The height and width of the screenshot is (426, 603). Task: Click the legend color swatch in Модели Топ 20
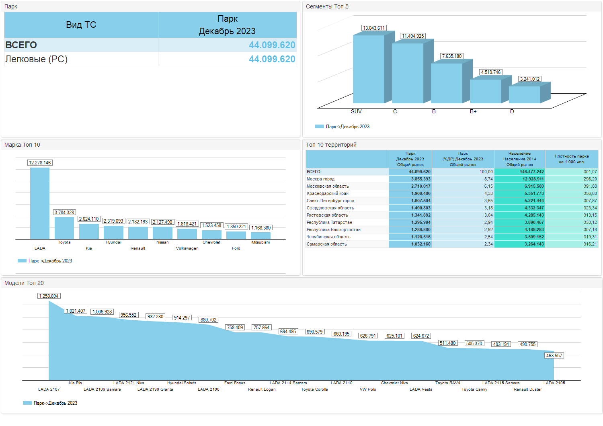[x=27, y=403]
